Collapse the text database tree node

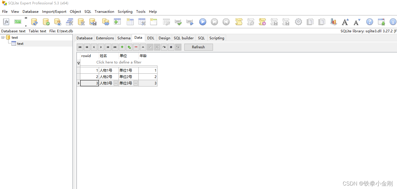[x=3, y=37]
